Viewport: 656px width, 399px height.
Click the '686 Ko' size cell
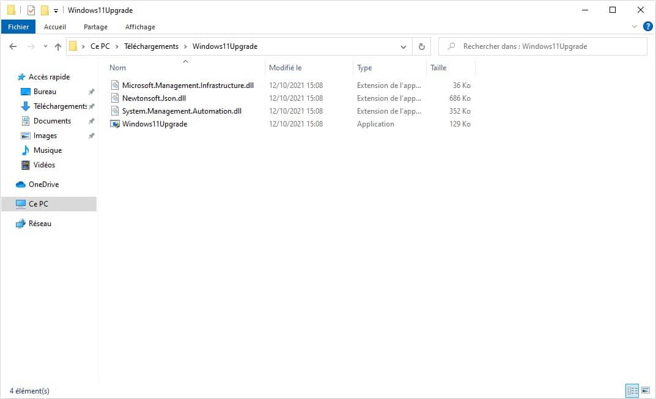click(459, 98)
